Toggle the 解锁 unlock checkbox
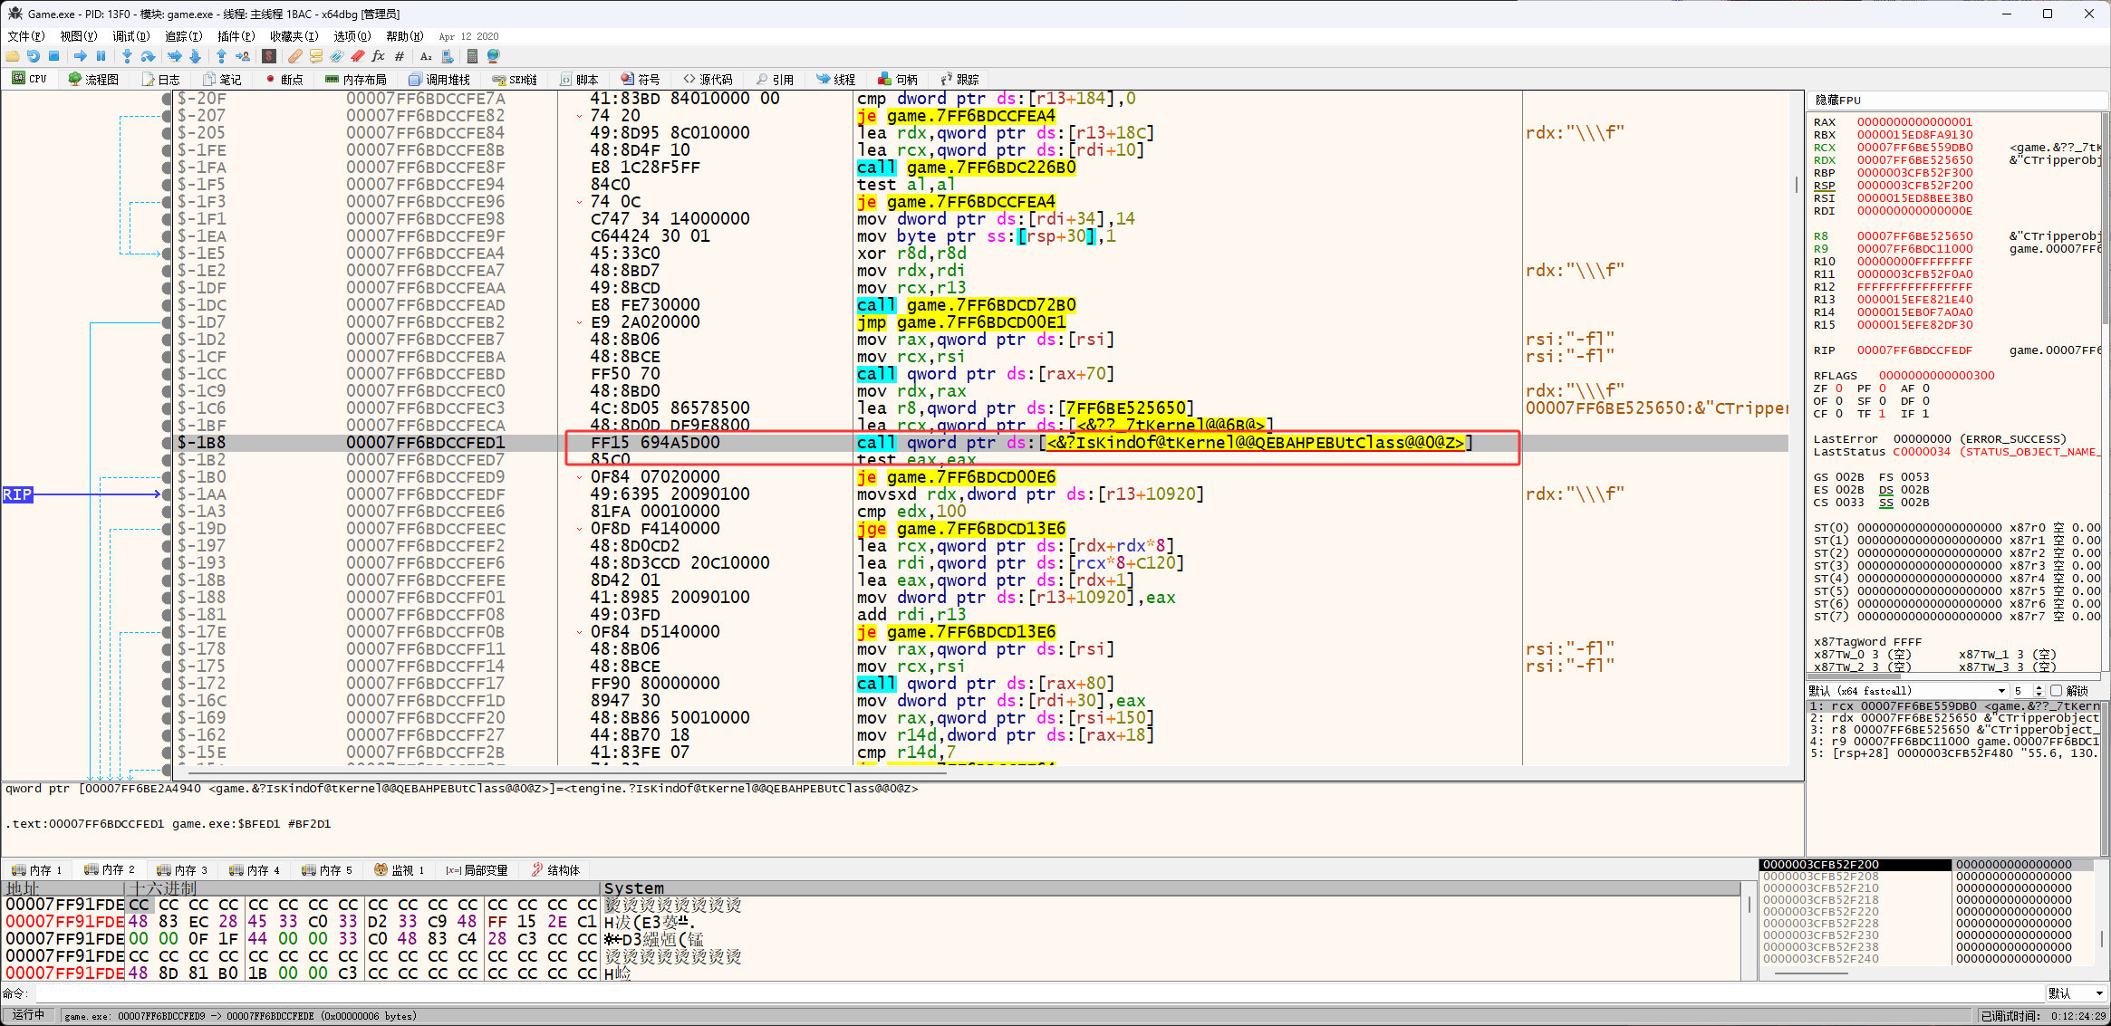Screen dimensions: 2111x1026 coord(2056,691)
